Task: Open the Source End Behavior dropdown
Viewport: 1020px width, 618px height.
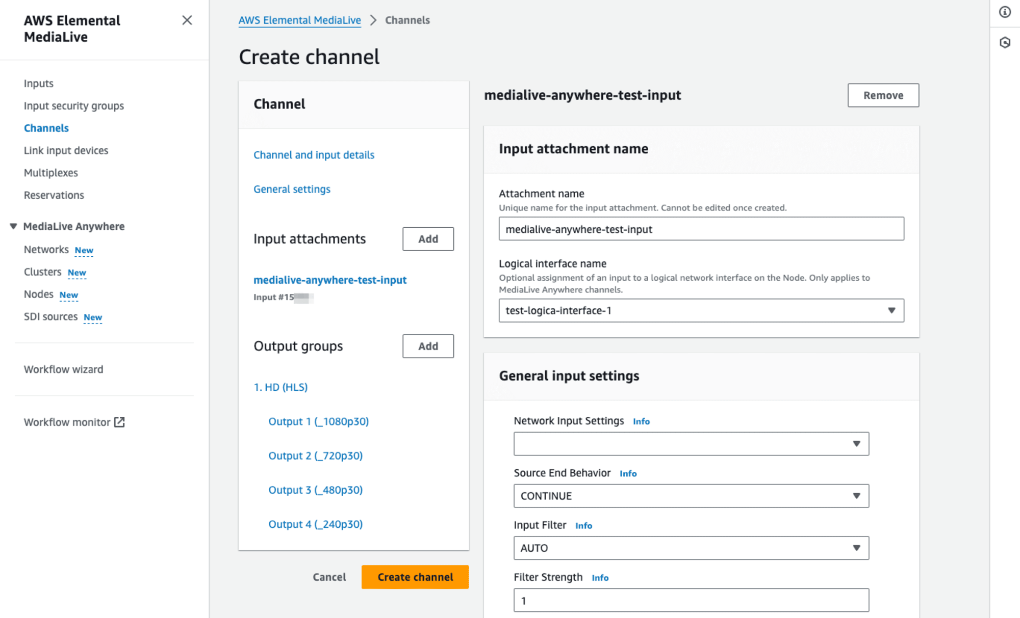Action: click(x=691, y=496)
